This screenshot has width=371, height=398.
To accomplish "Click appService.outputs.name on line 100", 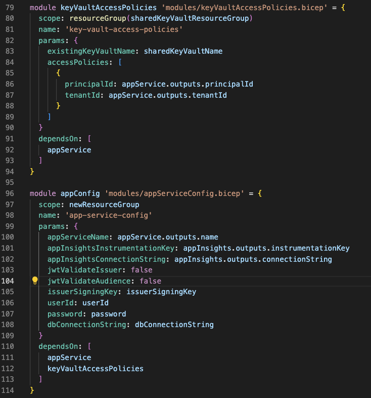I will (168, 237).
